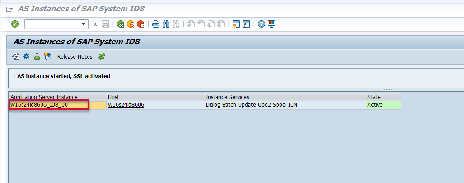The height and width of the screenshot is (183, 464).
Task: Open Release Notes
Action: pos(75,57)
